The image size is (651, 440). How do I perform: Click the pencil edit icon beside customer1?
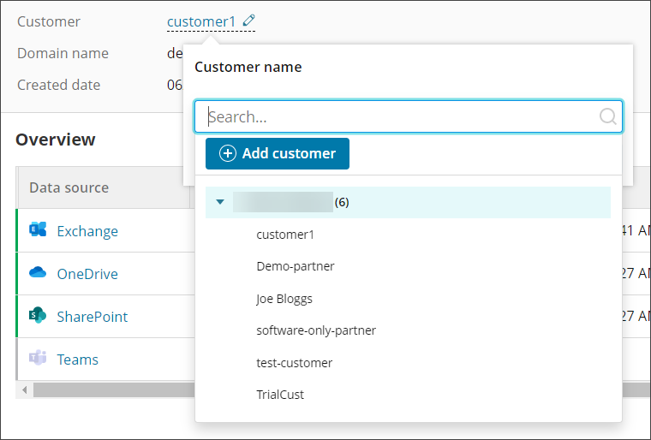[249, 21]
